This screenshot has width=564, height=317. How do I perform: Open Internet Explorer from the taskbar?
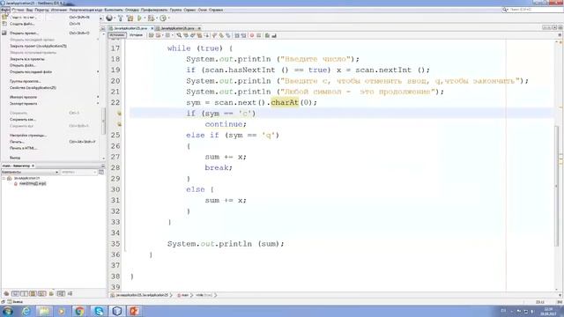coord(26,311)
